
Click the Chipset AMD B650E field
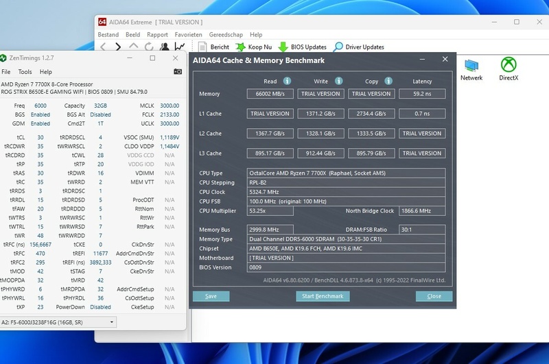click(x=346, y=249)
